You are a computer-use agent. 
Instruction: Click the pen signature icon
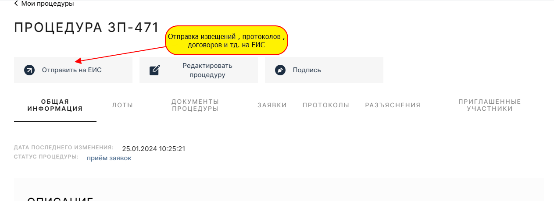point(280,70)
